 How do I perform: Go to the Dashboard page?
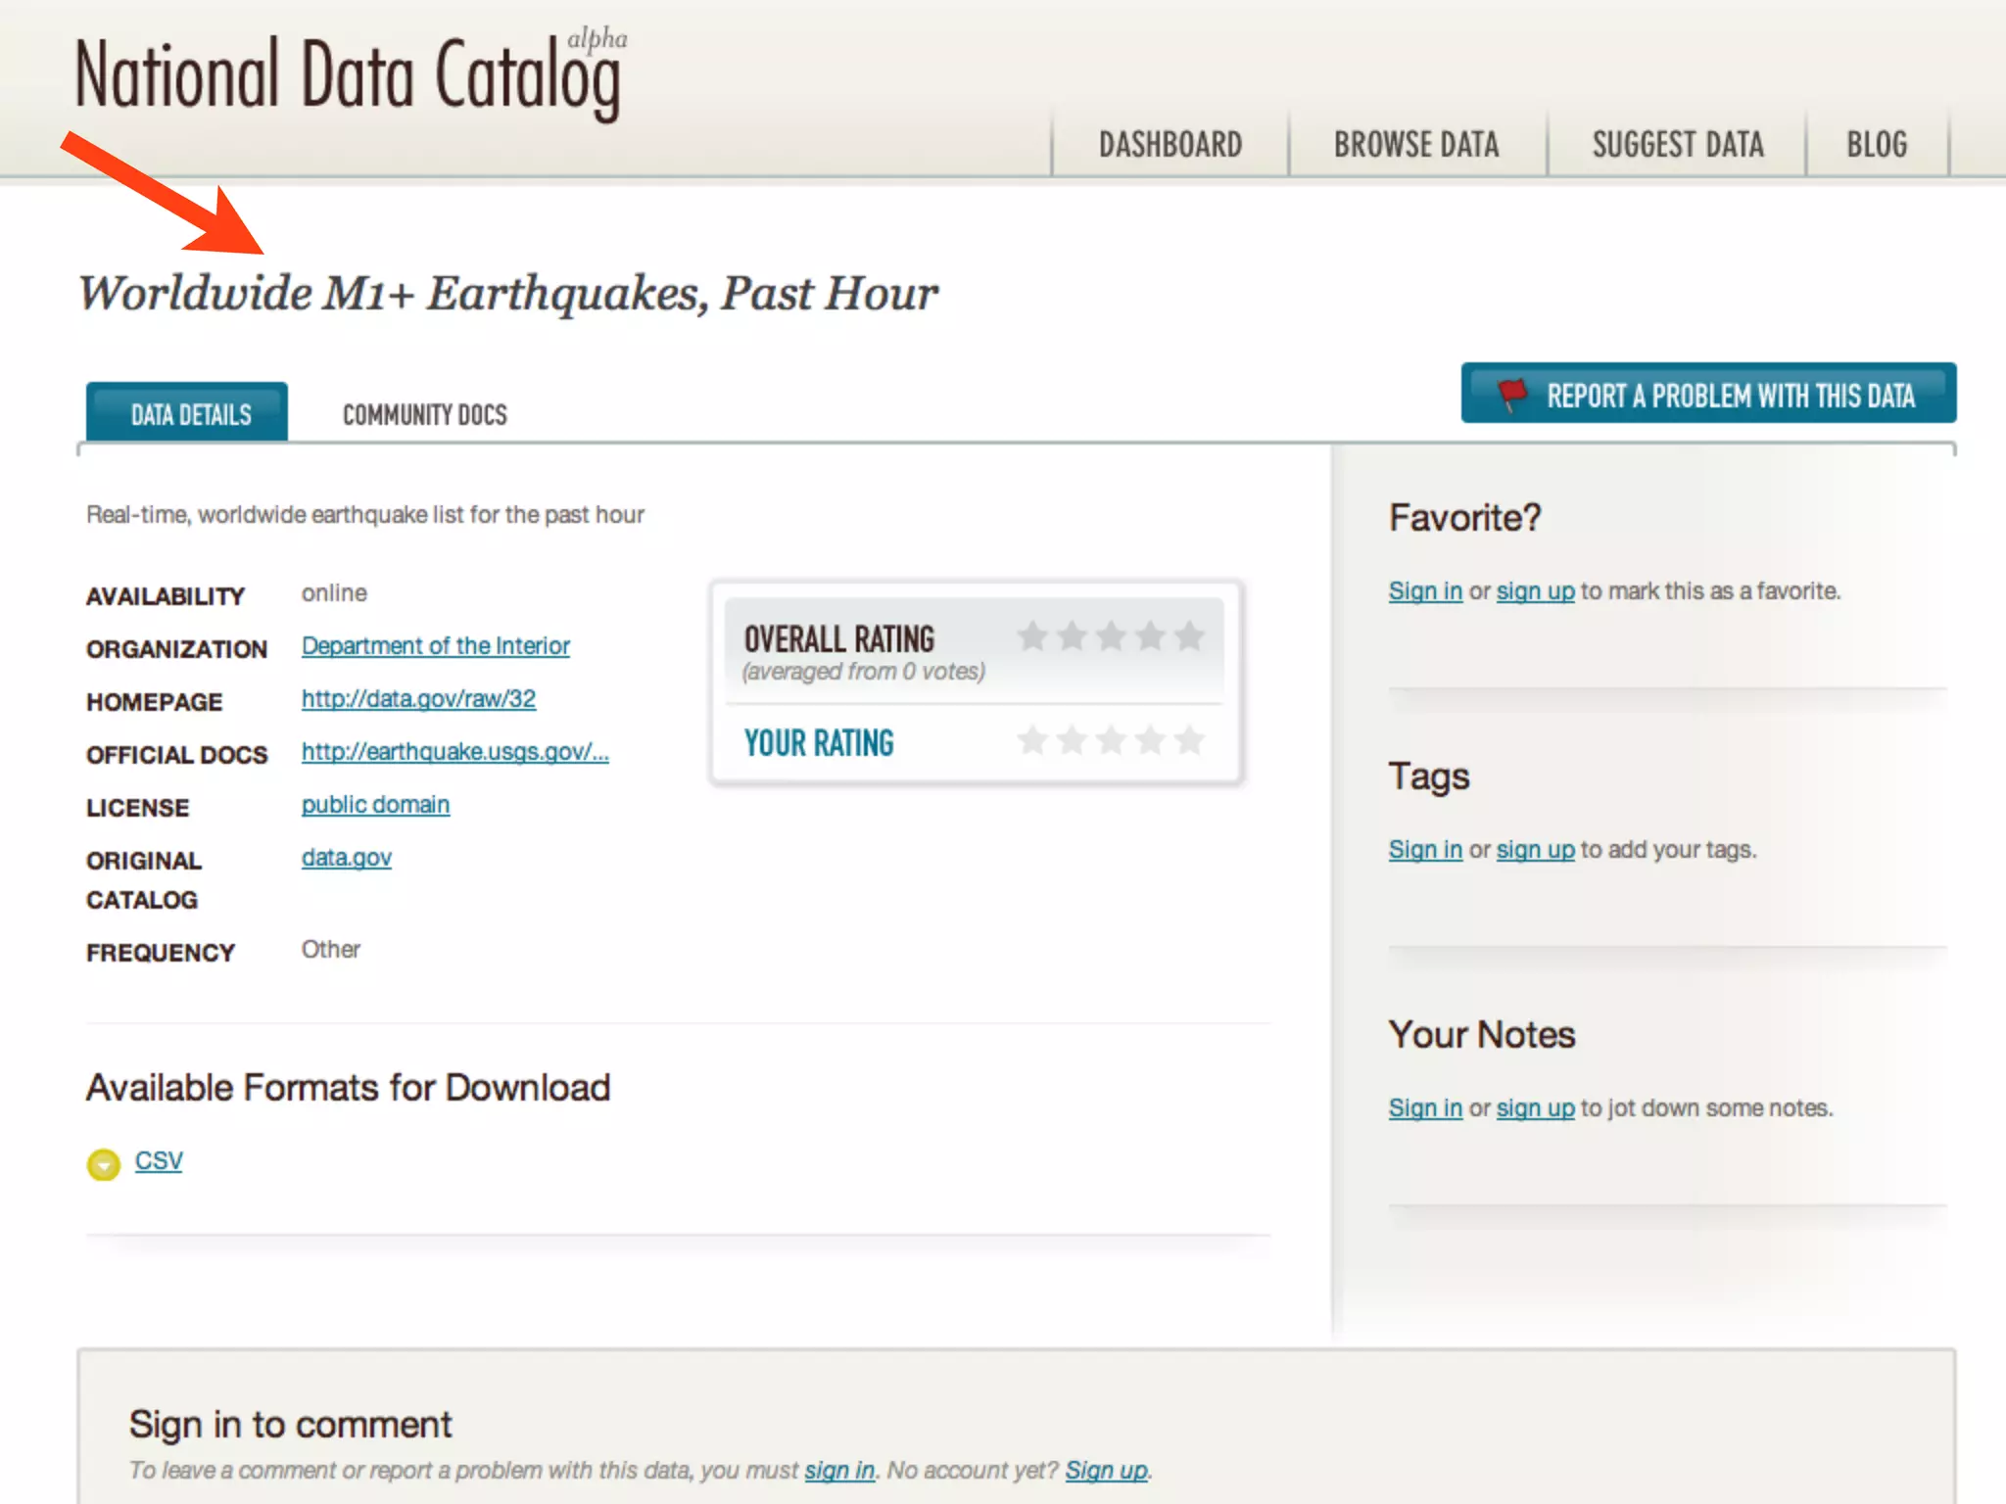pos(1170,145)
